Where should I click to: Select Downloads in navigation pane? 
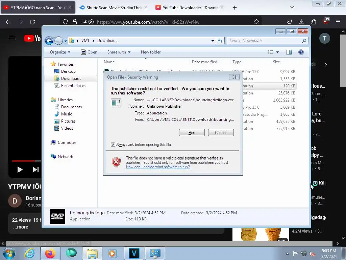pyautogui.click(x=71, y=79)
